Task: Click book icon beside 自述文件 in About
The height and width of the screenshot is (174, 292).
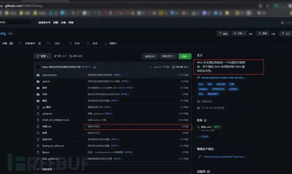Action: point(198,101)
